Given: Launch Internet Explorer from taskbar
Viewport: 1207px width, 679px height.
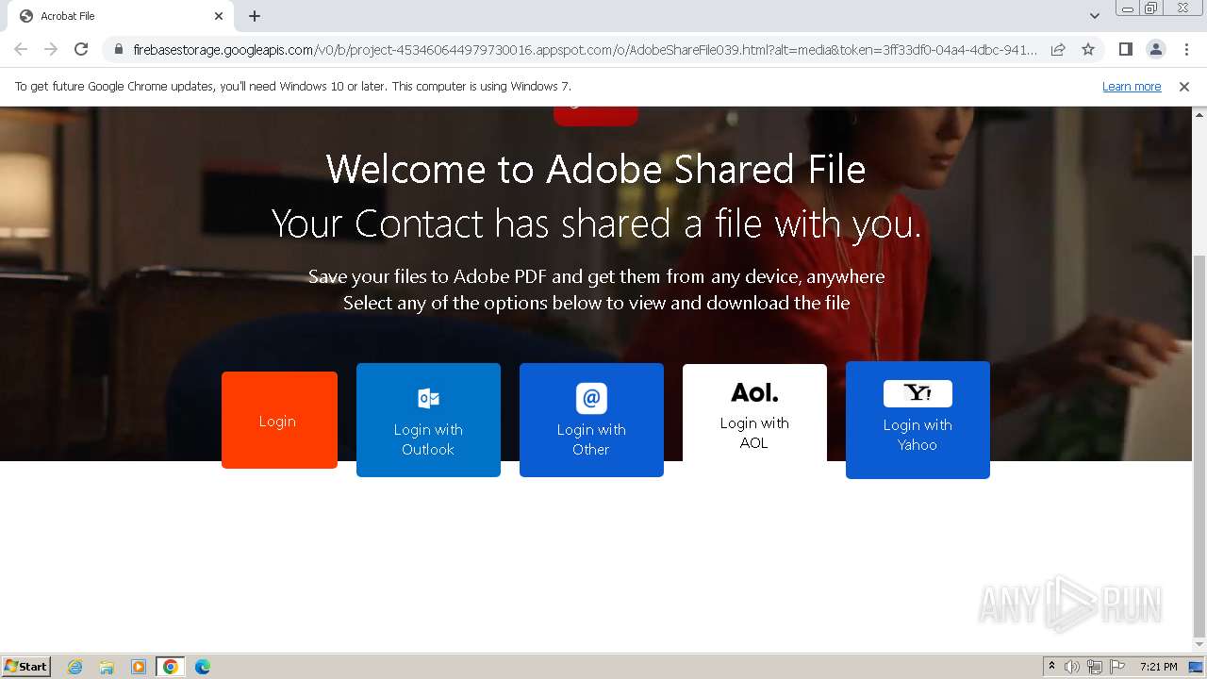Looking at the screenshot, I should pos(75,667).
